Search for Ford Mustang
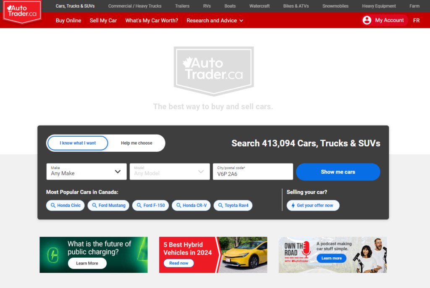Viewport: 430px width, 288px height. [108, 205]
